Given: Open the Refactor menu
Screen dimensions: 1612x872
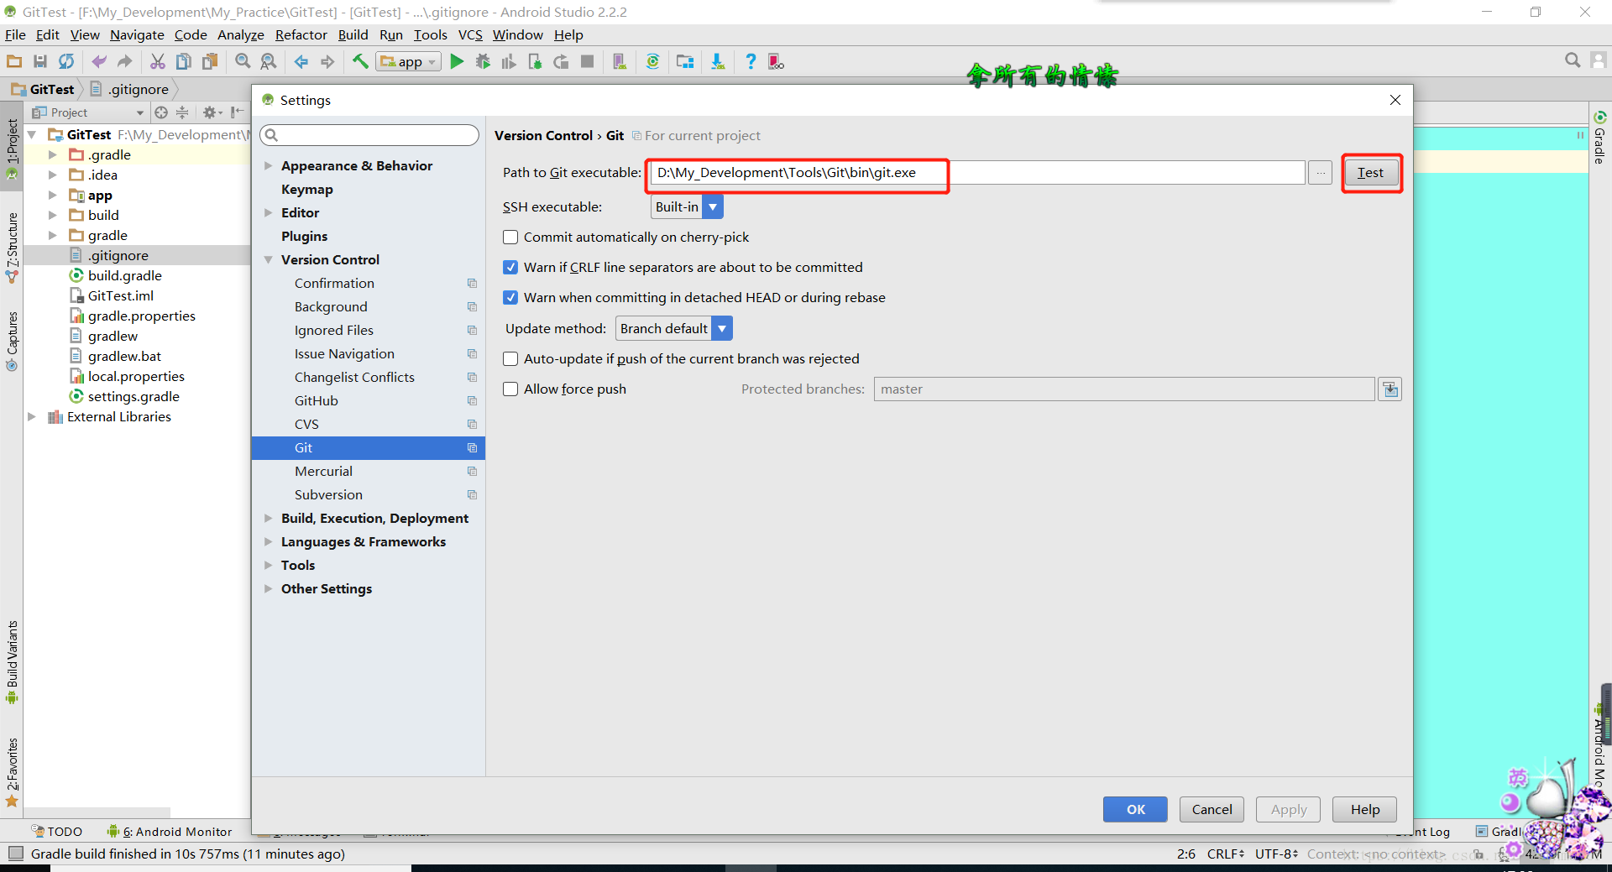Looking at the screenshot, I should (x=301, y=35).
